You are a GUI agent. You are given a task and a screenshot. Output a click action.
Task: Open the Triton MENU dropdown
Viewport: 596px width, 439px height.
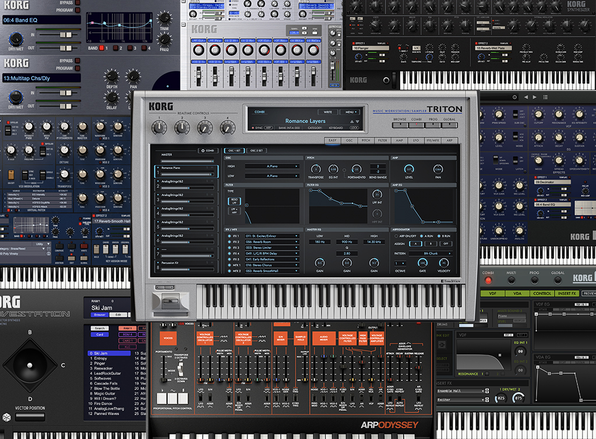(x=350, y=112)
